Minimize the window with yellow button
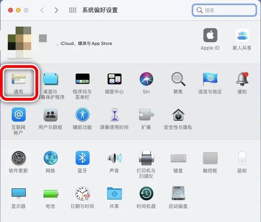 tap(18, 10)
